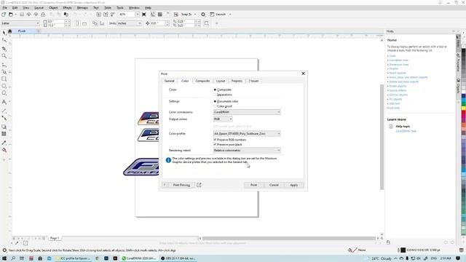Open the Letter page size dropdown
This screenshot has height=262, width=466.
(20, 23)
